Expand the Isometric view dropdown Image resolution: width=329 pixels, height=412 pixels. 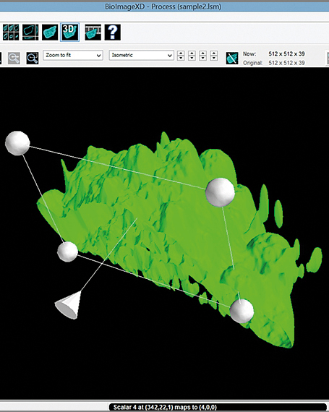[142, 55]
